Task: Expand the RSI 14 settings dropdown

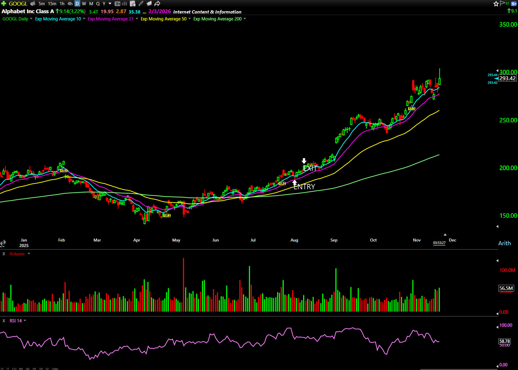Action: (x=25, y=321)
